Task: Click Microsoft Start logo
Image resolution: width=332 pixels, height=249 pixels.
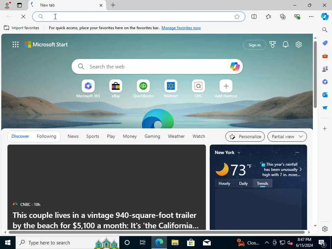Action: (x=46, y=44)
